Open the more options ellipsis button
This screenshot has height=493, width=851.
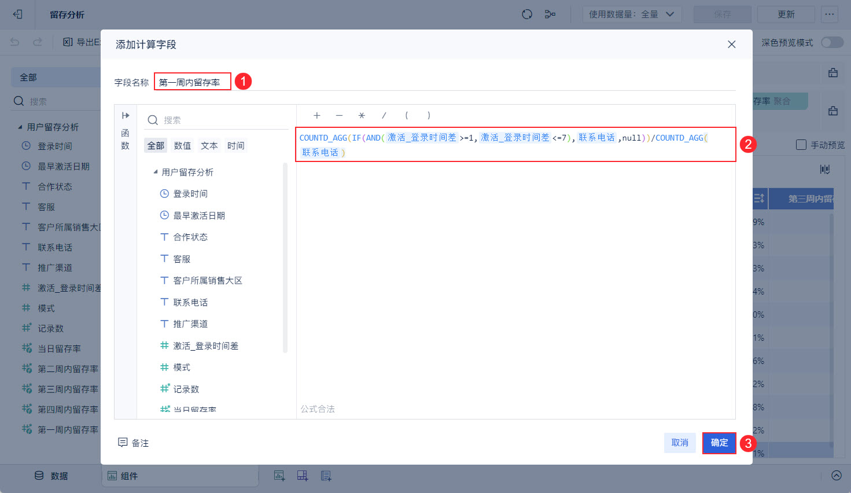pos(830,14)
